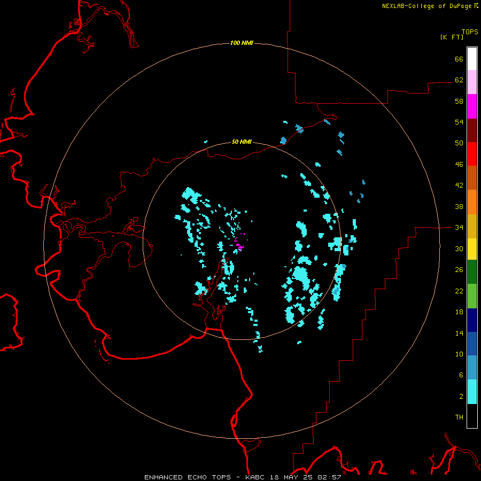Viewport: 481px width, 481px height.
Task: Click the legend value 6
Action: pos(461,375)
